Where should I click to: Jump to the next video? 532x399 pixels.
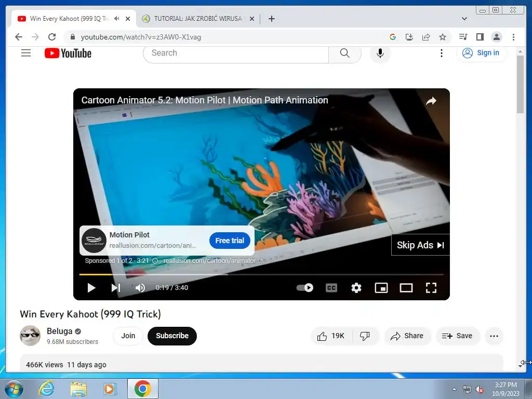(116, 288)
